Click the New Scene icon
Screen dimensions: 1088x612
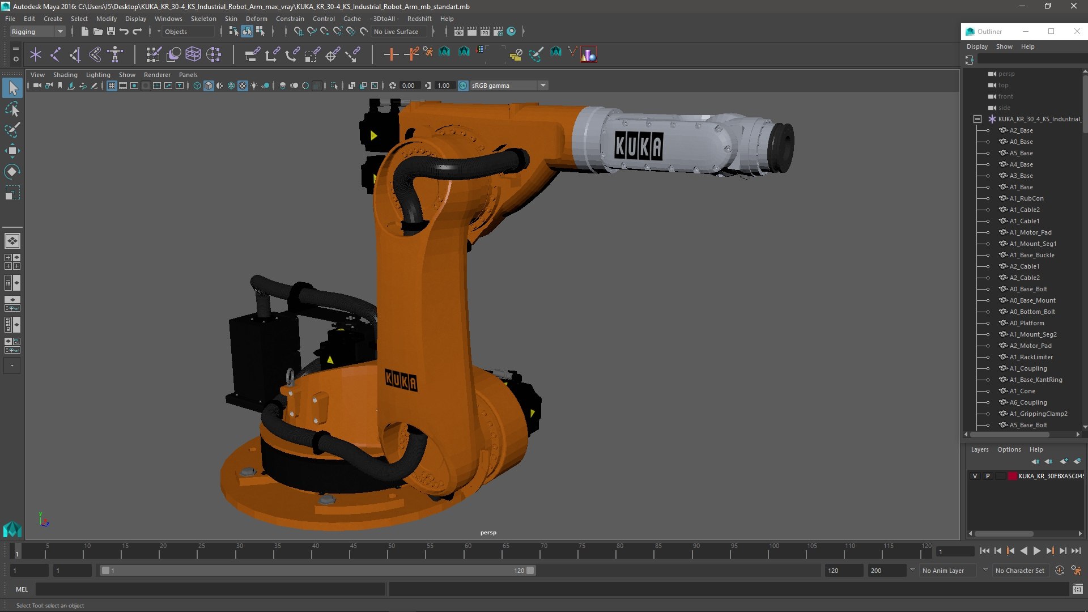pos(84,32)
